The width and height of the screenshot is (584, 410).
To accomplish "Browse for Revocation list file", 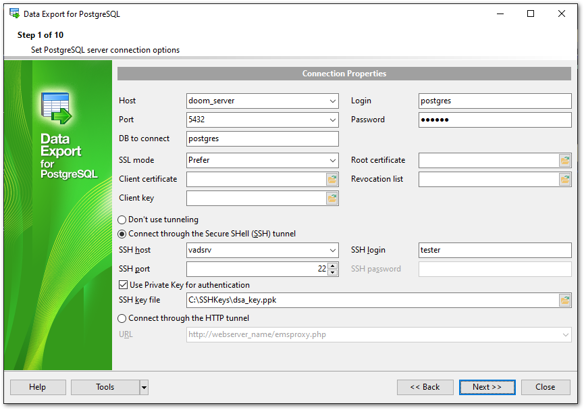I will tap(564, 179).
